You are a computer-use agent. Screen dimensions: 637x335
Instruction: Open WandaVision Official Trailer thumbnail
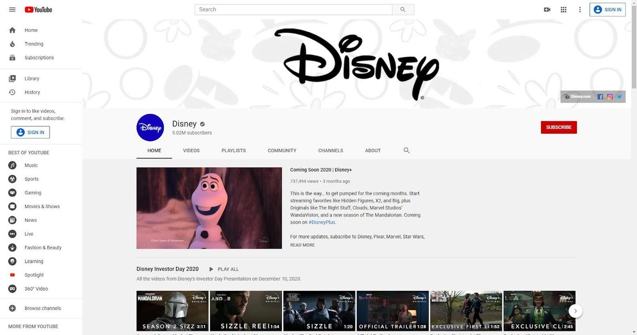(393, 311)
